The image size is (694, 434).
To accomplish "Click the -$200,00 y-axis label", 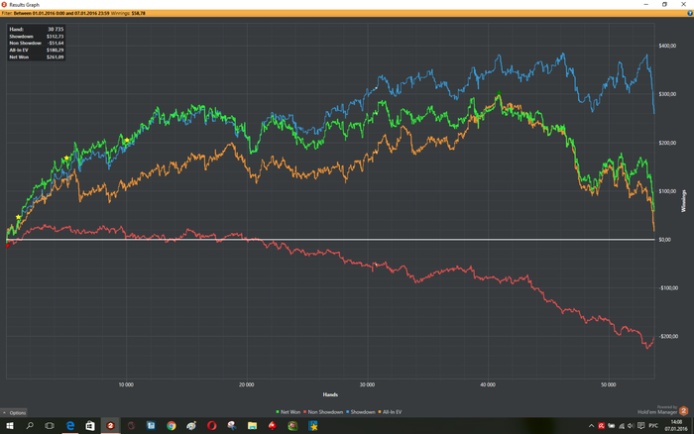I will point(668,336).
